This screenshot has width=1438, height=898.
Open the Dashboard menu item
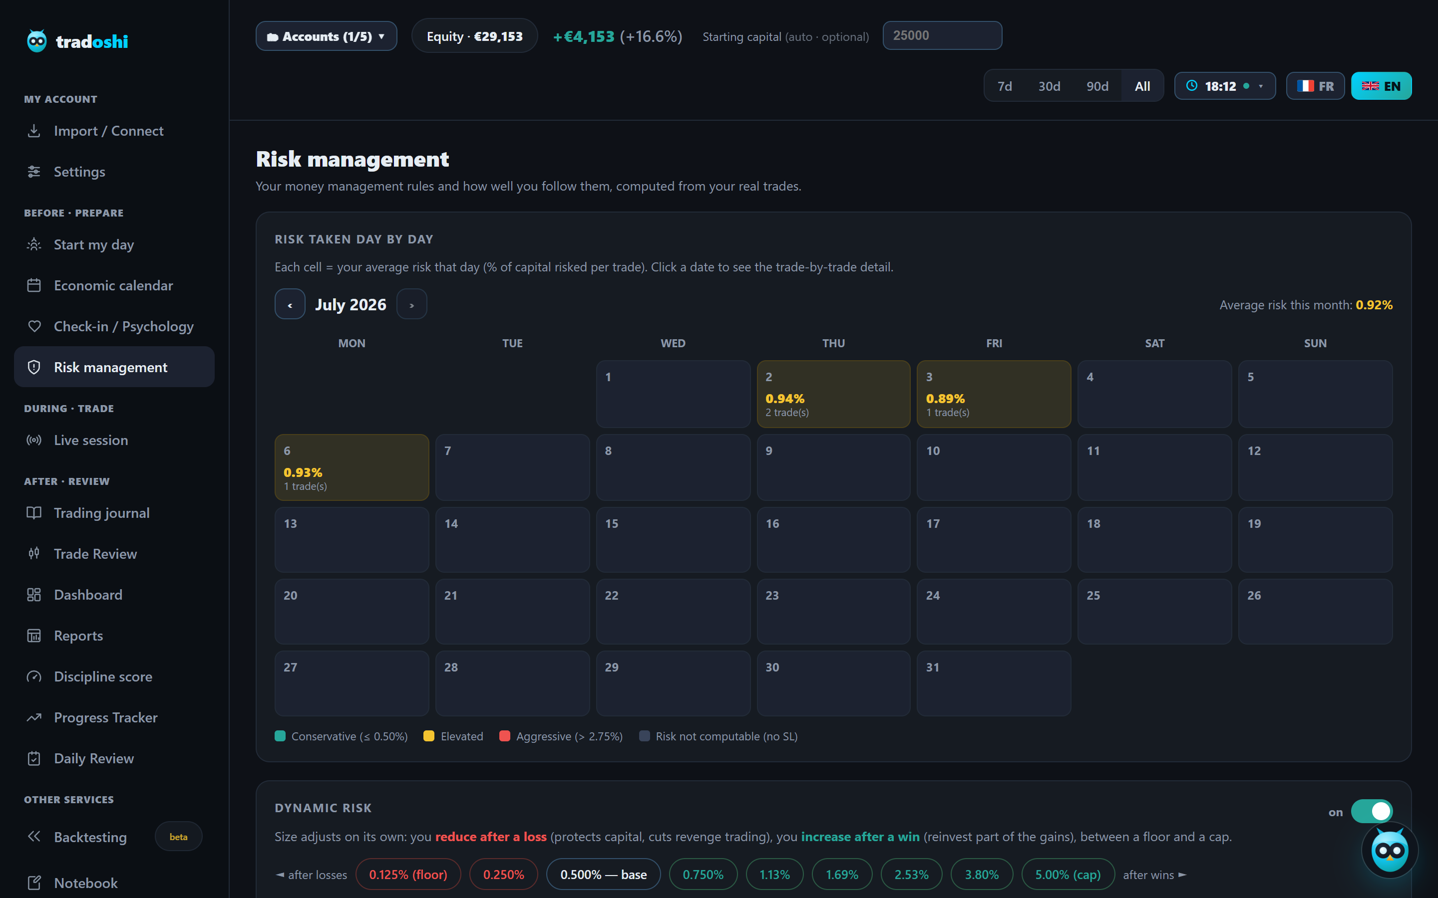tap(114, 595)
